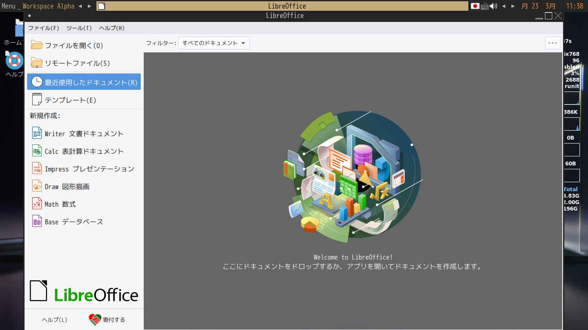Click the Impress presentation icon
The image size is (588, 330).
click(37, 169)
